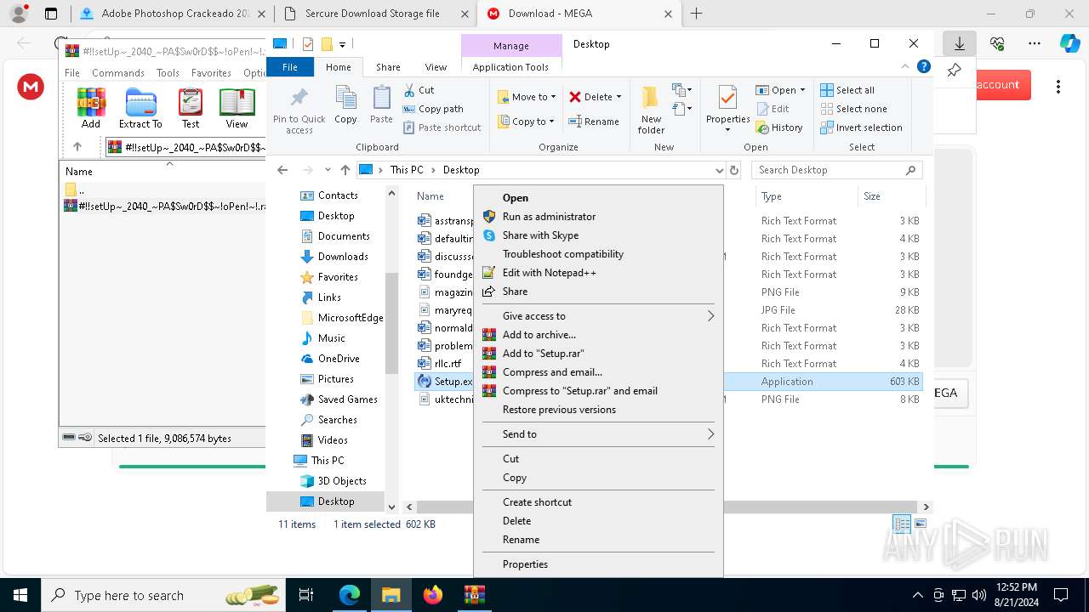Open WinRAR Favorites menu

pos(211,73)
